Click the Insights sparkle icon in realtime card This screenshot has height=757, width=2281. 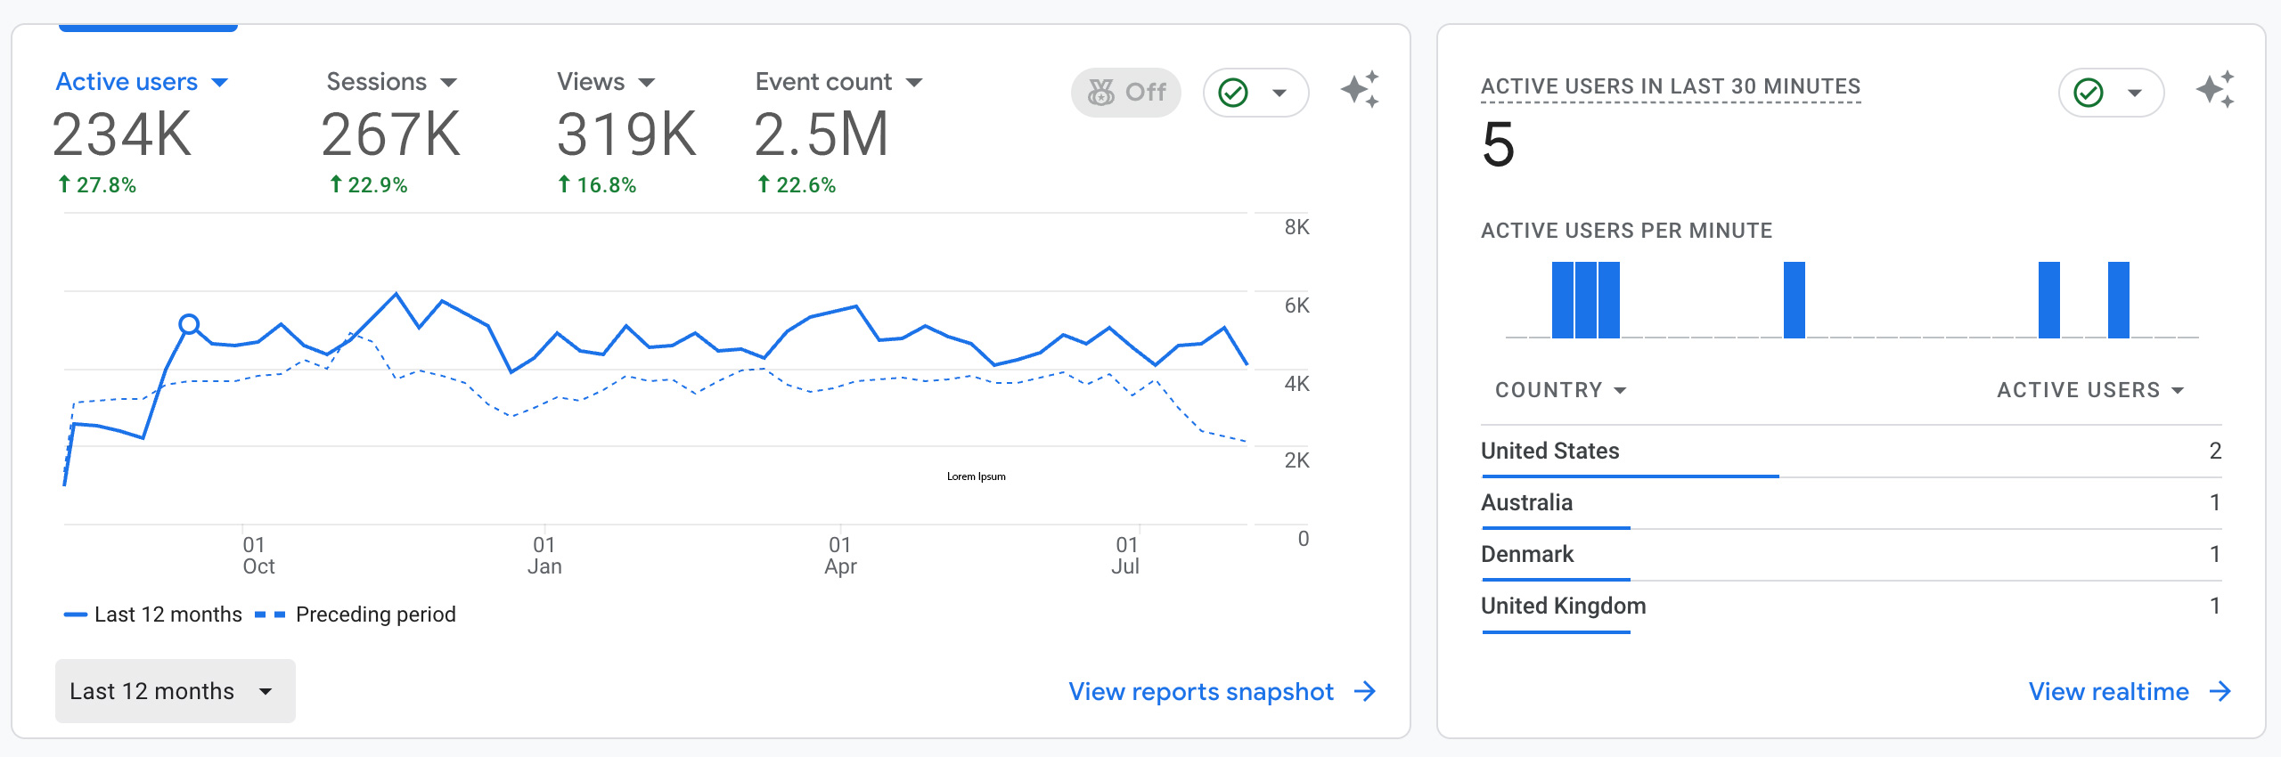[x=2214, y=90]
